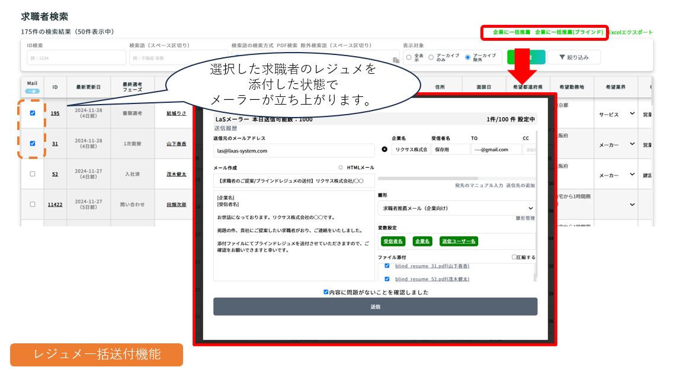Click the Excelエクスポート link
The width and height of the screenshot is (683, 380).
(630, 33)
